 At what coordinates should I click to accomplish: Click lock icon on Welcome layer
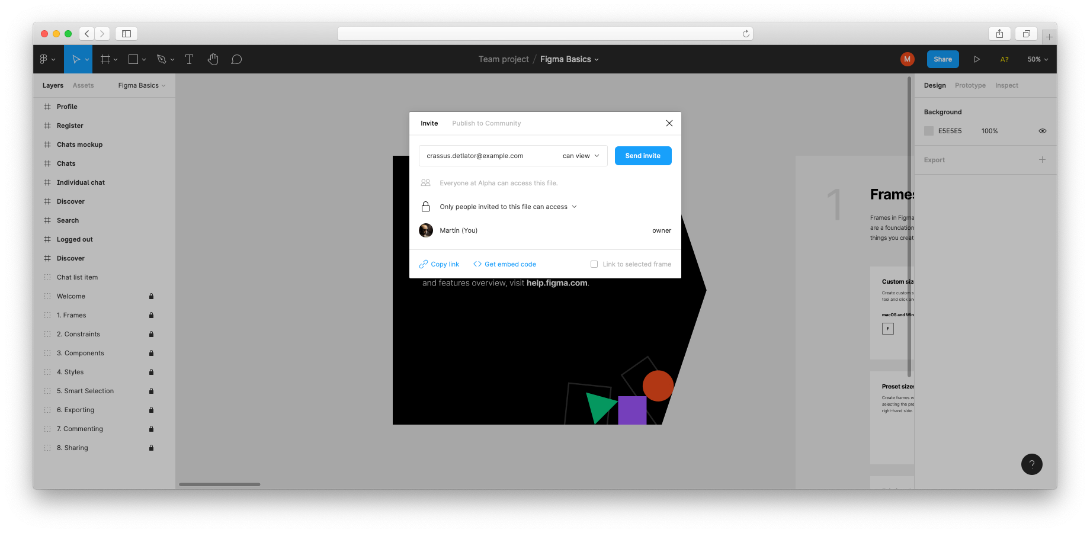coord(151,296)
